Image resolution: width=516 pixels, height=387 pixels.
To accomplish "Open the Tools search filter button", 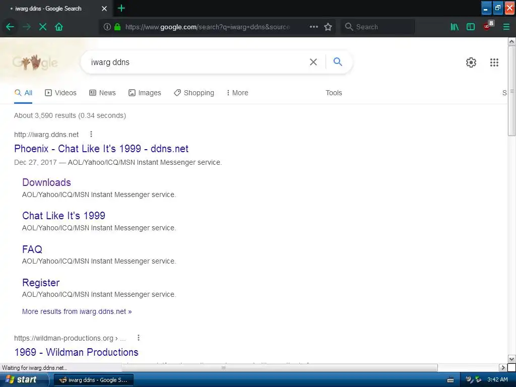I will [x=334, y=93].
